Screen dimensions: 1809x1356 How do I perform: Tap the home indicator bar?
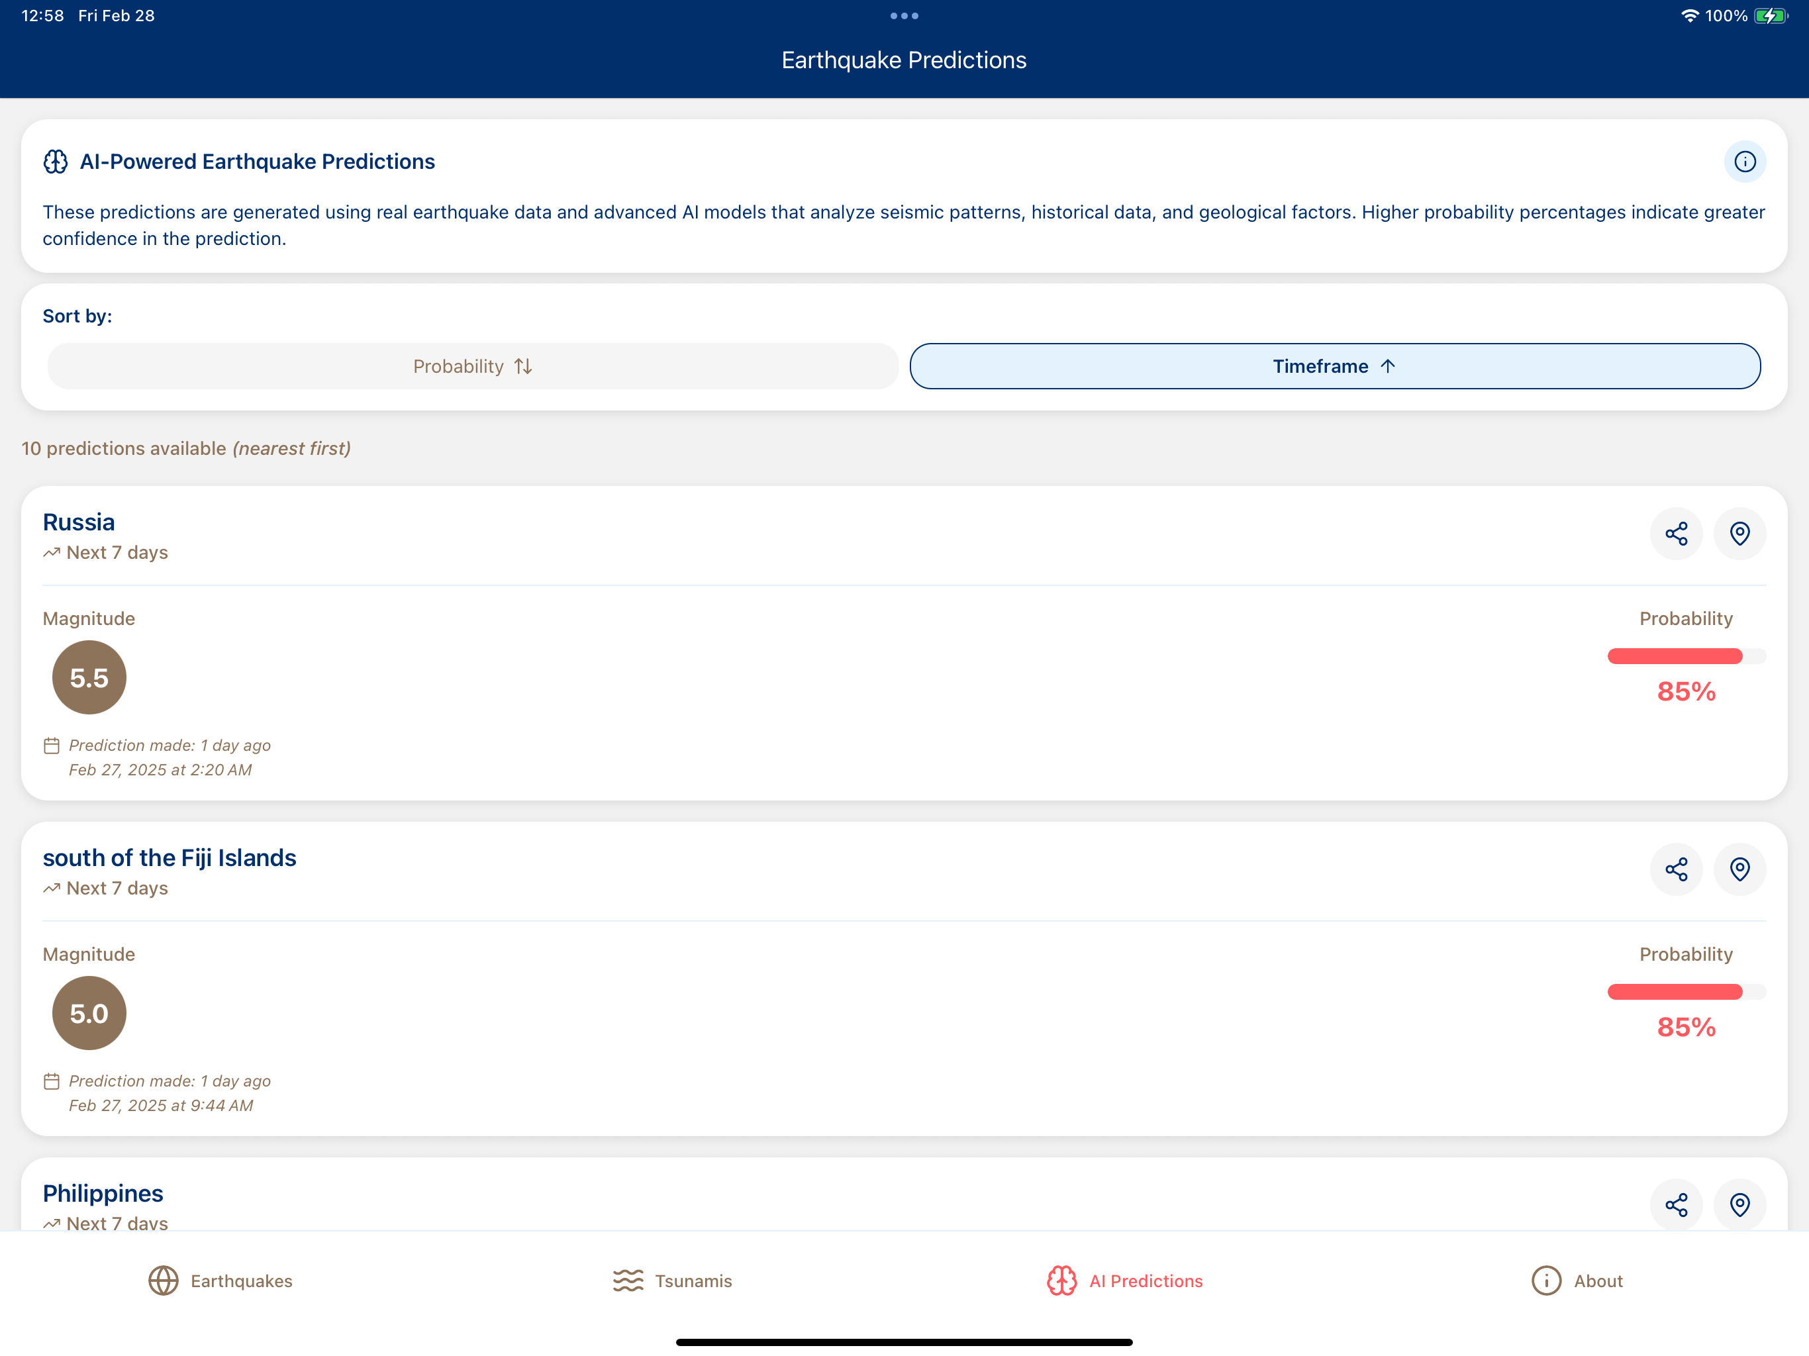tap(904, 1342)
